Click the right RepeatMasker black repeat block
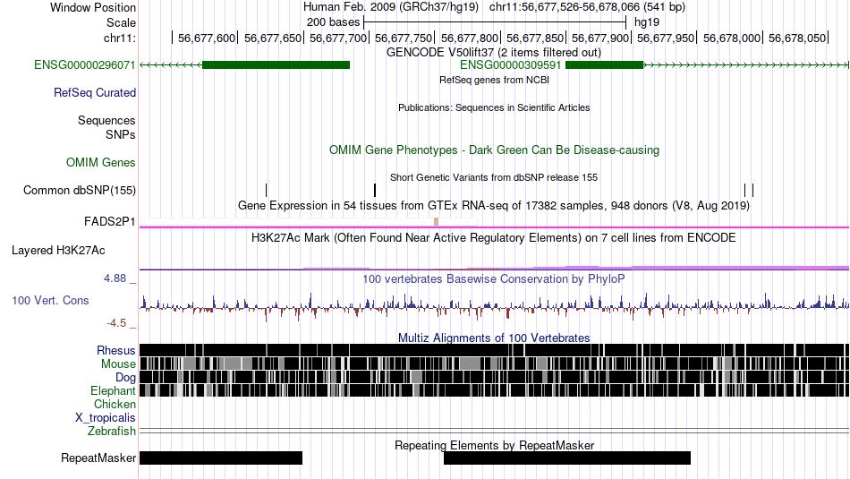850x479 pixels. click(567, 458)
